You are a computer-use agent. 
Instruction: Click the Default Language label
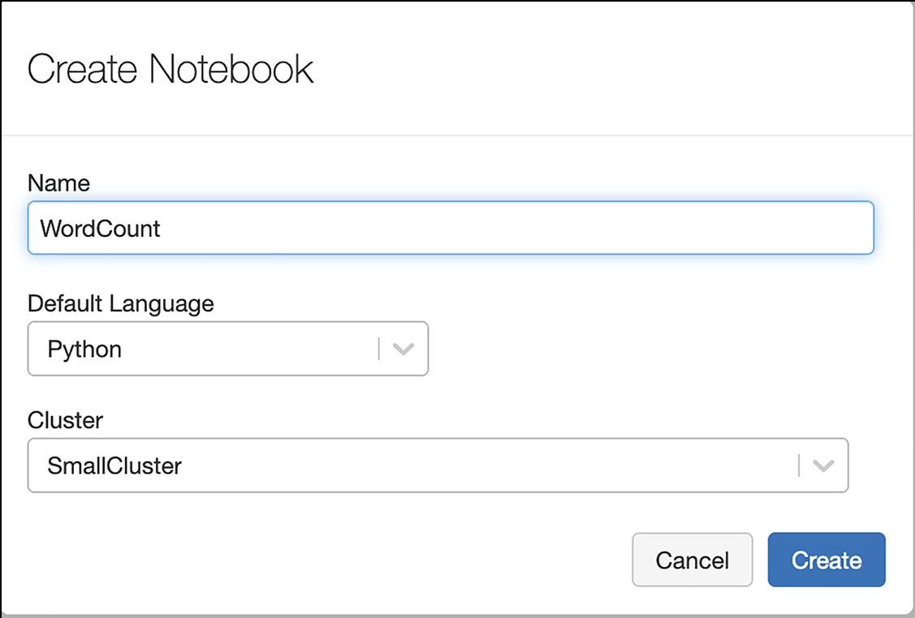coord(120,303)
